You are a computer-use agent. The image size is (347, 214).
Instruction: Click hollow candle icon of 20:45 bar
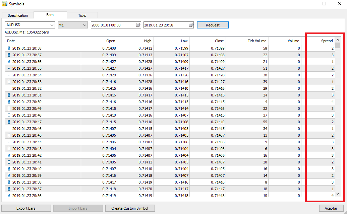click(x=9, y=135)
